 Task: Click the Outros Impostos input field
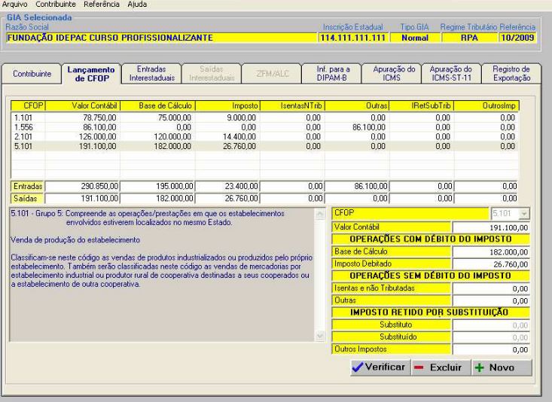click(x=491, y=349)
